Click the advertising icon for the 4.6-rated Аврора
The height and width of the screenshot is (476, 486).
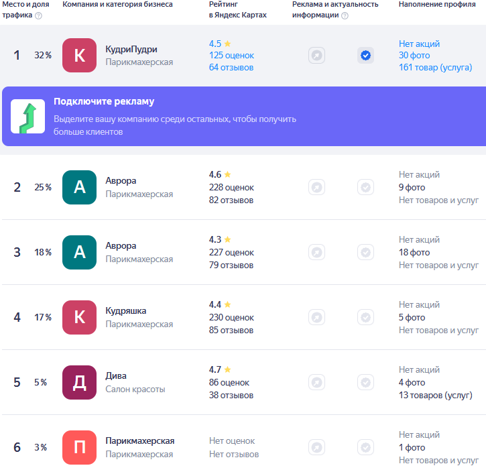[316, 187]
